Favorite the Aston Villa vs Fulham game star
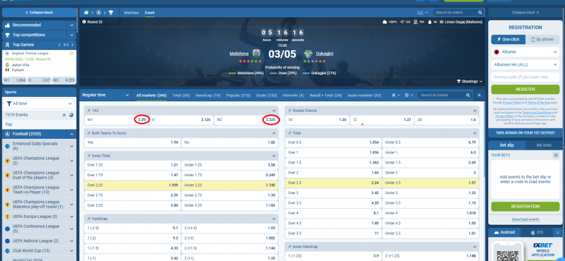This screenshot has width=565, height=261. (x=71, y=53)
